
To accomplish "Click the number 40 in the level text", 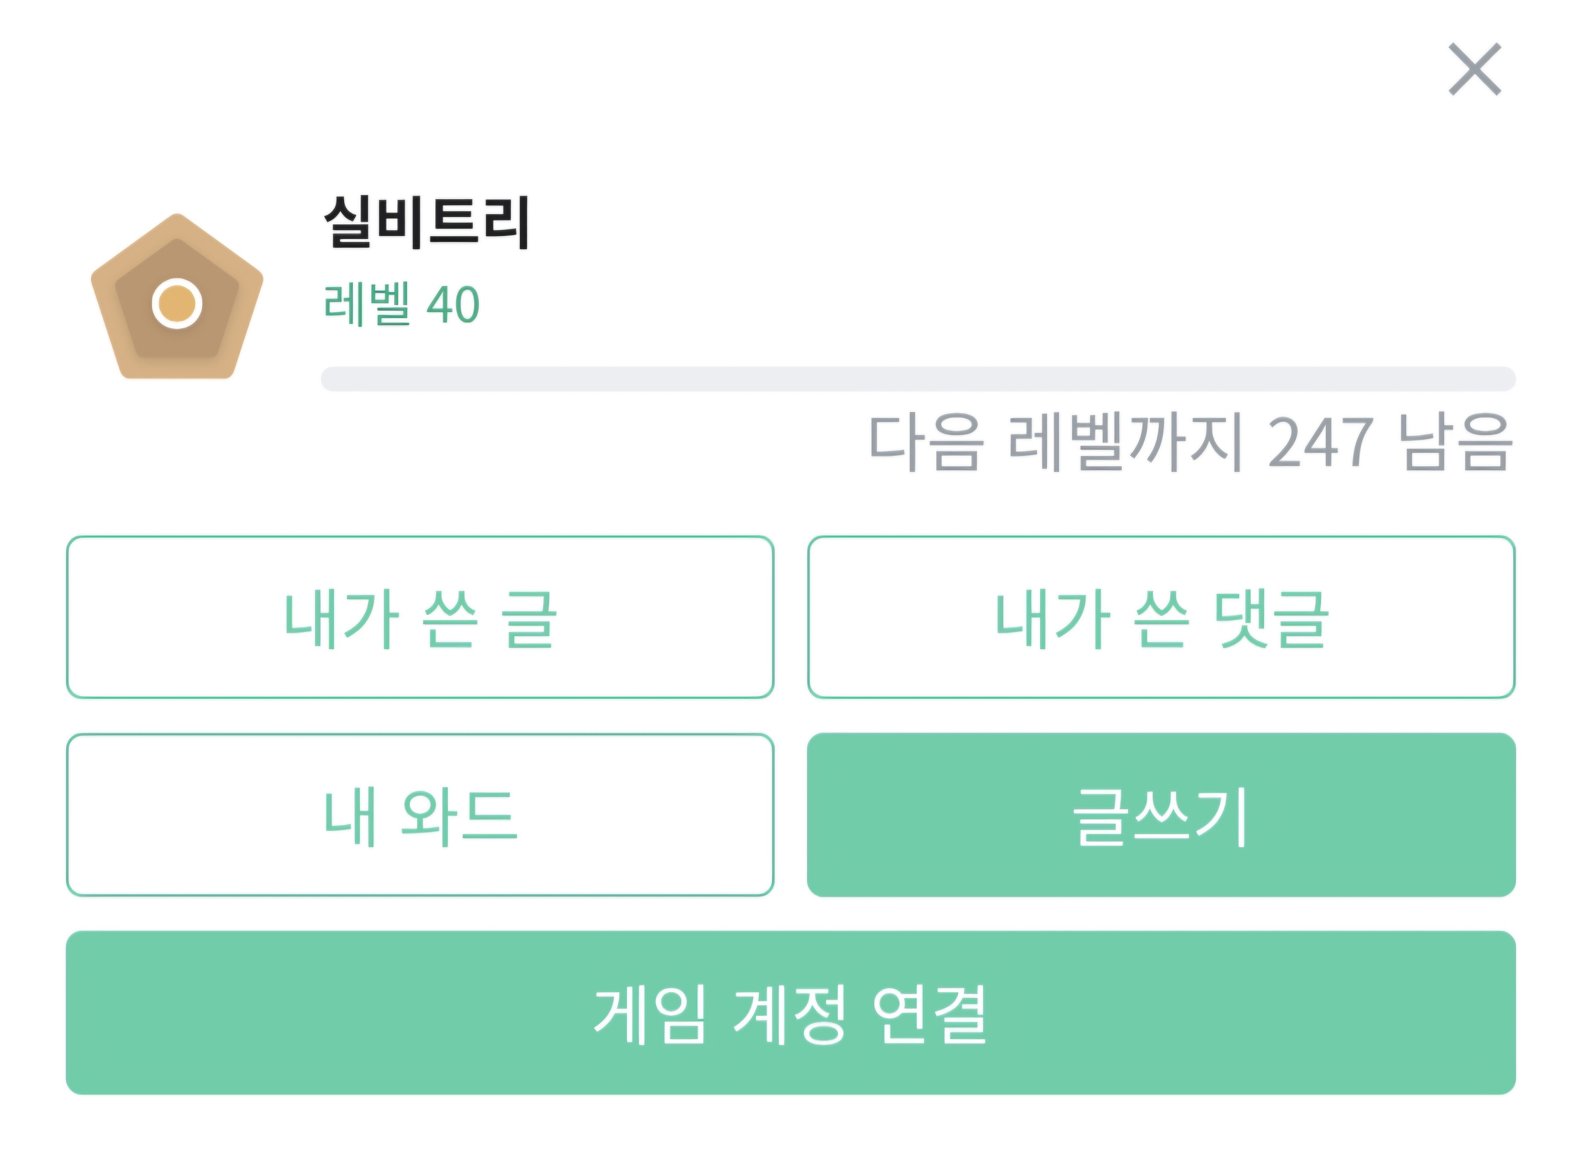I will (x=453, y=304).
